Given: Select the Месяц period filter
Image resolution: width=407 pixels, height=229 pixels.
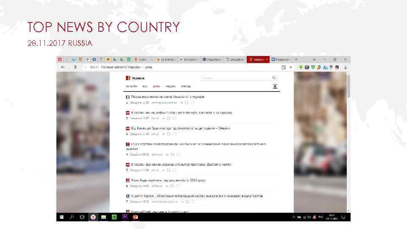Looking at the screenshot, I should (186, 86).
